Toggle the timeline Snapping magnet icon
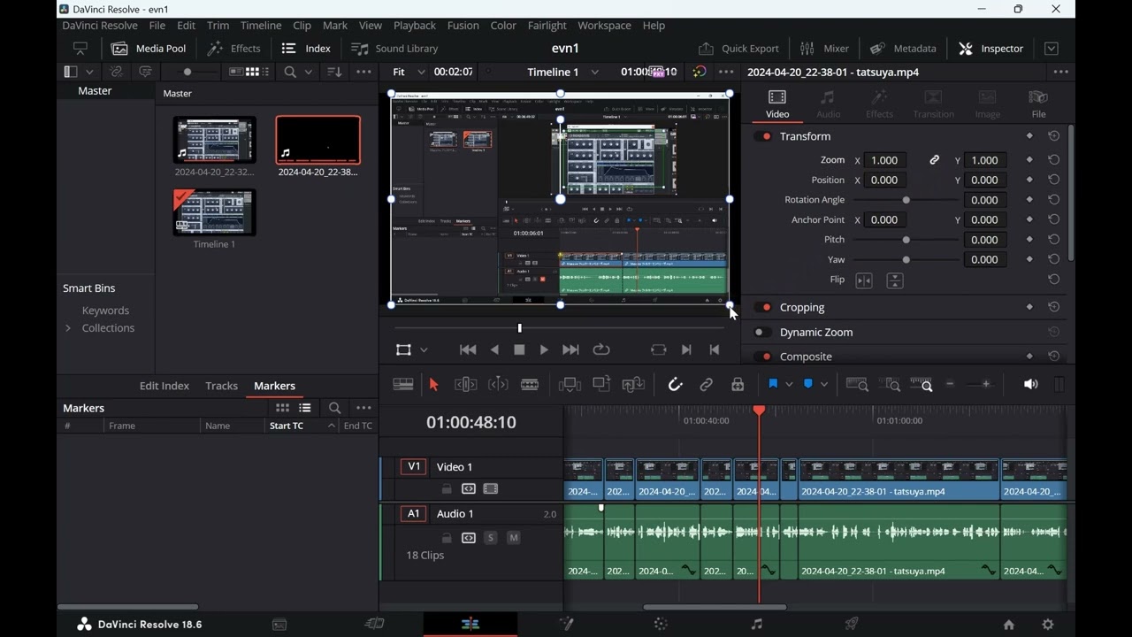The height and width of the screenshot is (637, 1132). pyautogui.click(x=676, y=385)
